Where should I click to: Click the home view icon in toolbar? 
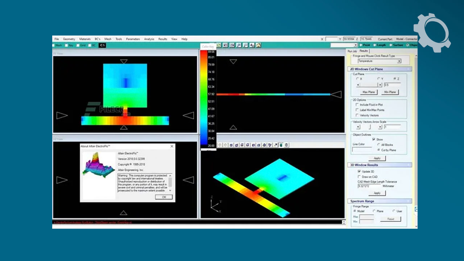coord(258,45)
